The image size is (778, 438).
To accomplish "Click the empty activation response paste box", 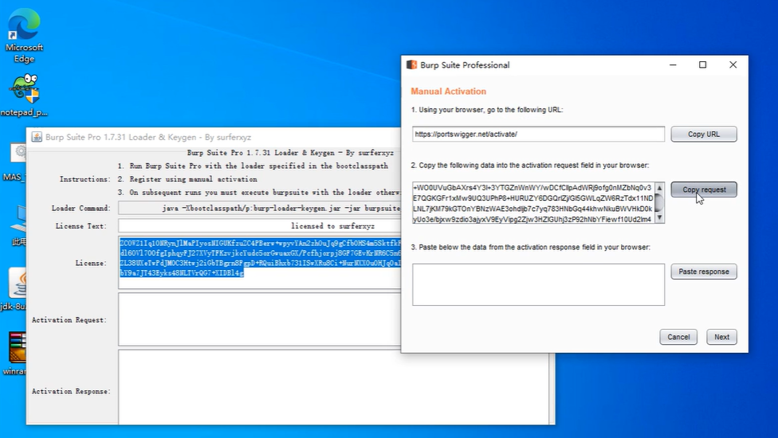I will pyautogui.click(x=538, y=284).
